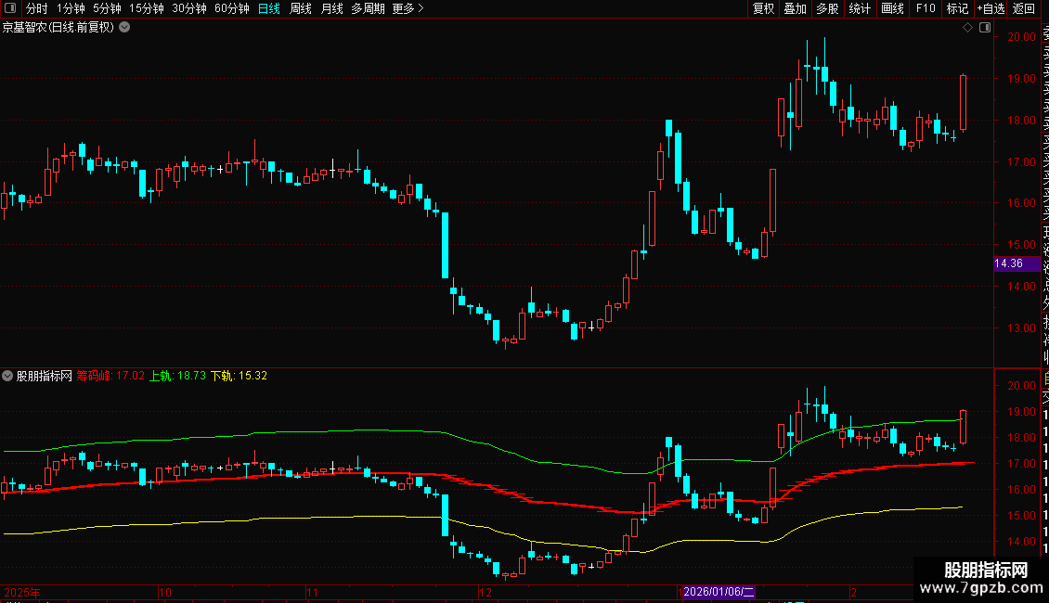Select the 1分钟 period

point(71,8)
